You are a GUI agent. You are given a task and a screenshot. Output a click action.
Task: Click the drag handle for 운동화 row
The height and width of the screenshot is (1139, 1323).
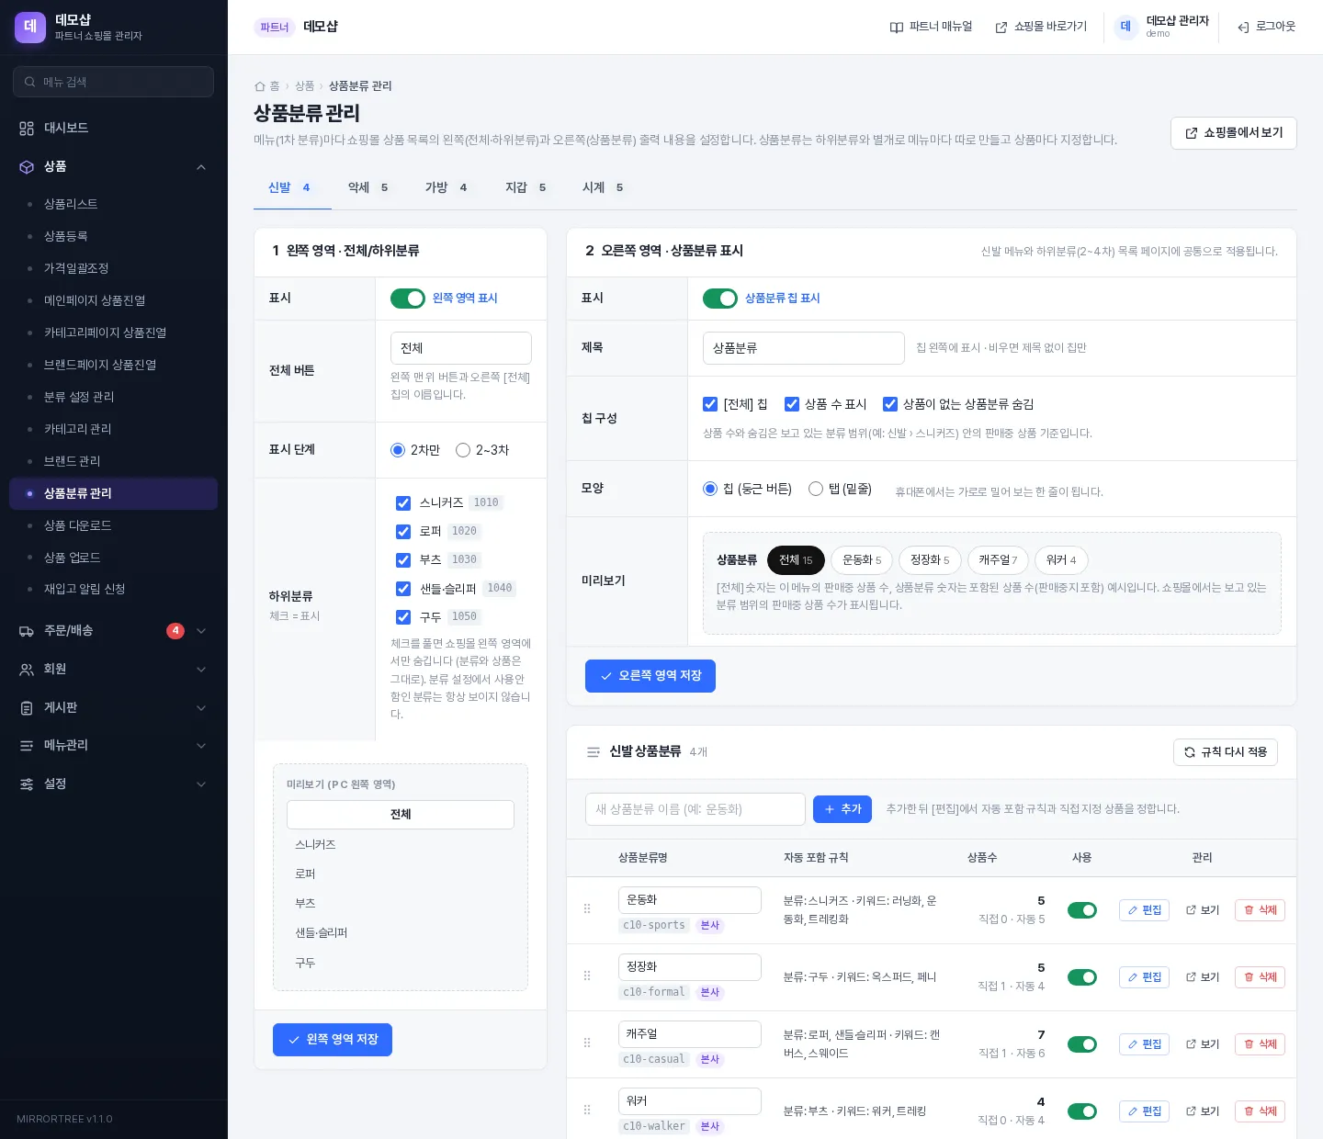tap(587, 909)
